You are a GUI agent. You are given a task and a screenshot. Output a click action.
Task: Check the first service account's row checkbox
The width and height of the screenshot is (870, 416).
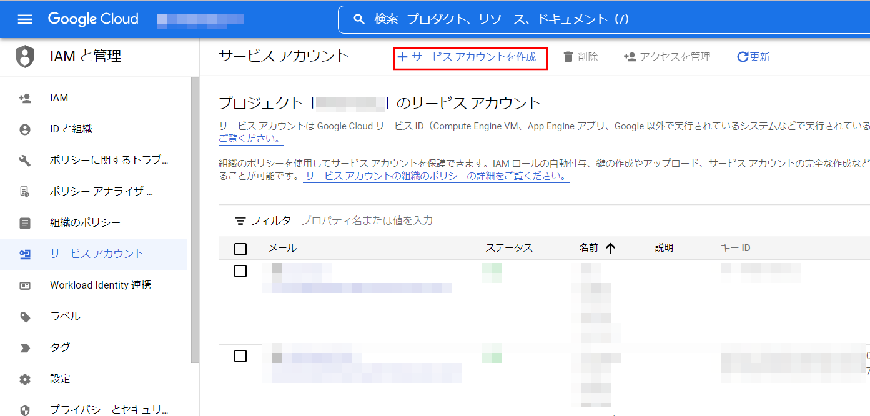240,271
